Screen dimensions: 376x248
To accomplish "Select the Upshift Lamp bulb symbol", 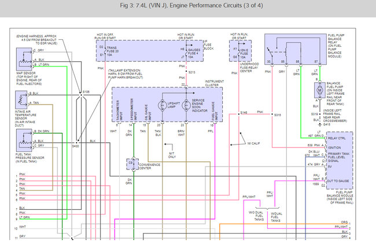I will (x=163, y=105).
